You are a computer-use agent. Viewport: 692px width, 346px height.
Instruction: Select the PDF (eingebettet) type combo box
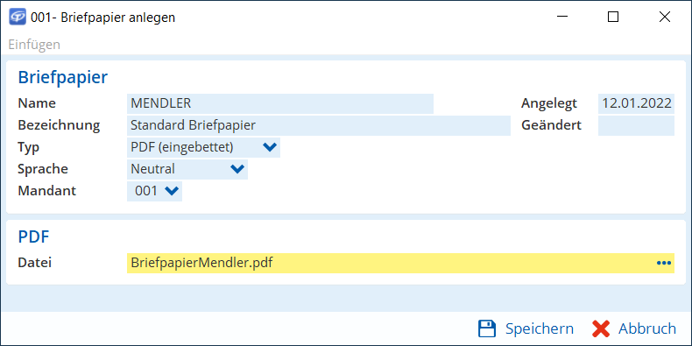203,147
